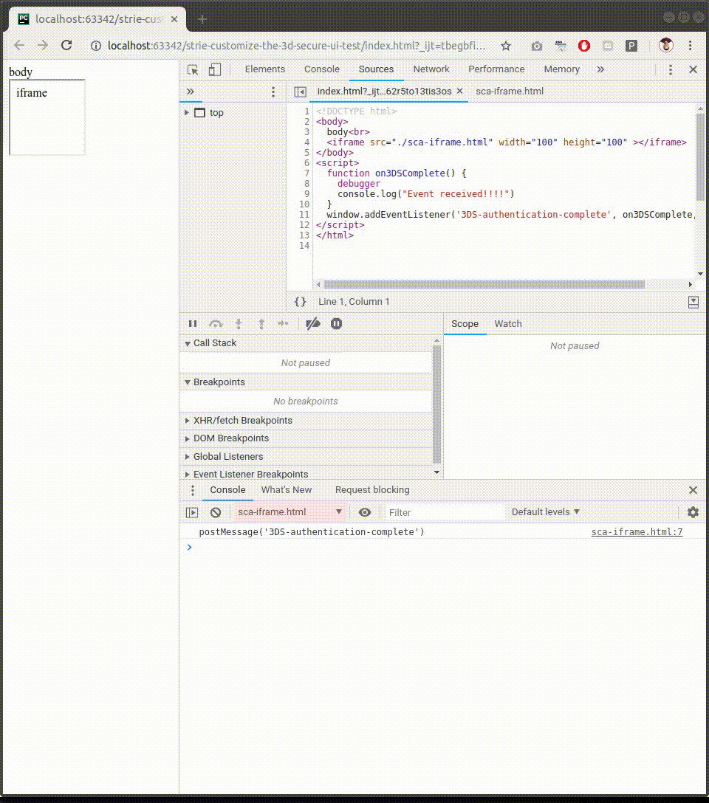709x803 pixels.
Task: Expand navigator tabs double chevron
Action: pos(190,92)
